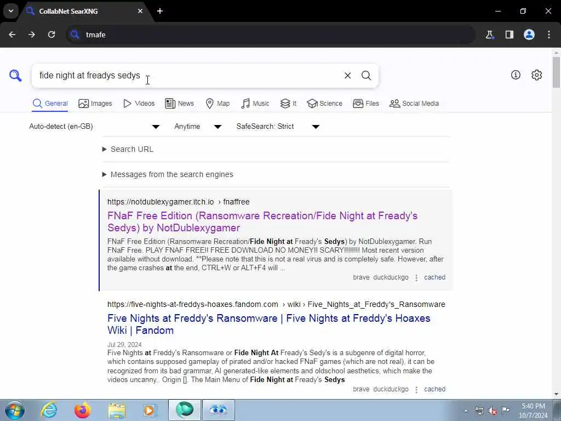Open a new browser tab
The height and width of the screenshot is (421, 561).
(160, 11)
